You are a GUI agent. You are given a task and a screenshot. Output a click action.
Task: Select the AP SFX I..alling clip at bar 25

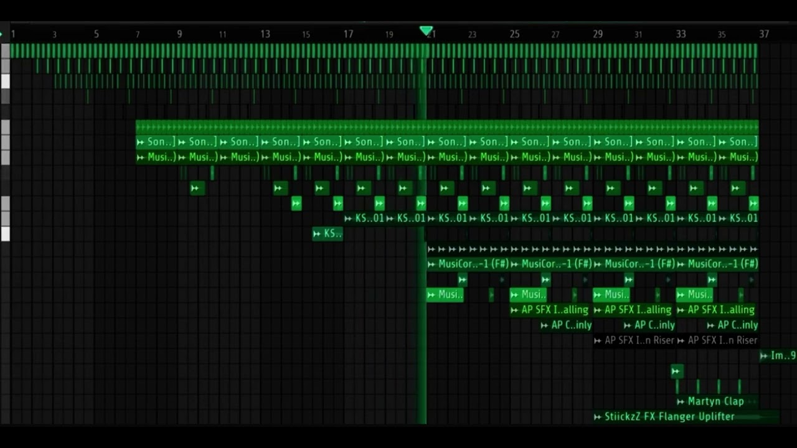pyautogui.click(x=550, y=310)
